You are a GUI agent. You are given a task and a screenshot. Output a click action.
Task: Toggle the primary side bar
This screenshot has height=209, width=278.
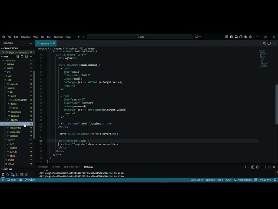click(x=232, y=37)
